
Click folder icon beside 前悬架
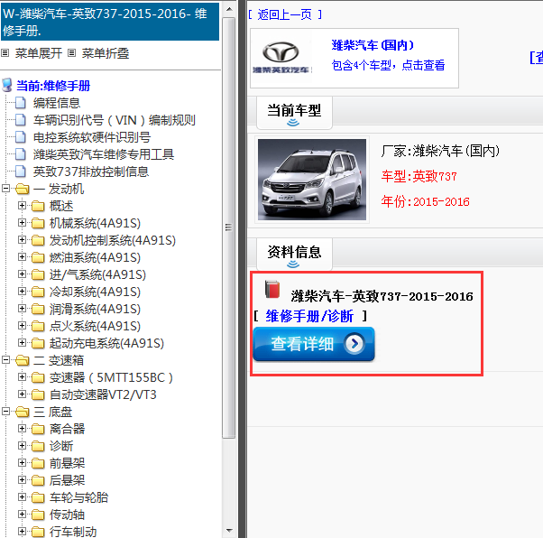click(38, 463)
